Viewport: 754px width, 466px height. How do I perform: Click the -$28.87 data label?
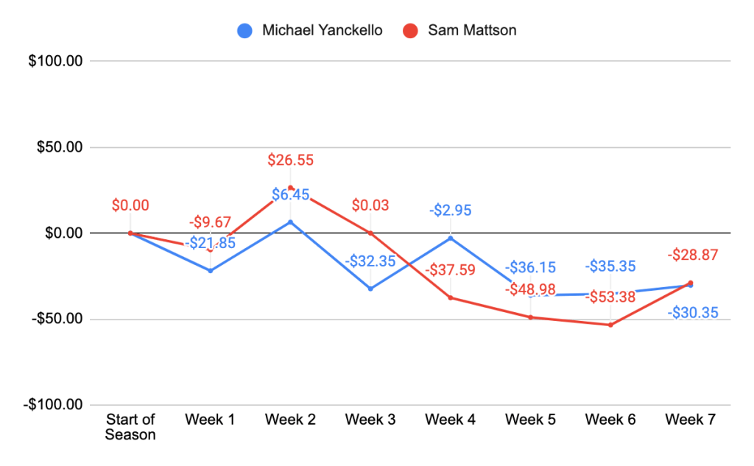(x=692, y=255)
